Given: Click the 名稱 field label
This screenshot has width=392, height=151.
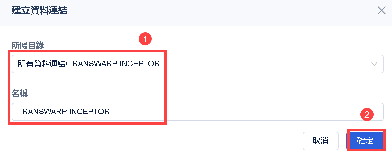Looking at the screenshot, I should [x=20, y=93].
